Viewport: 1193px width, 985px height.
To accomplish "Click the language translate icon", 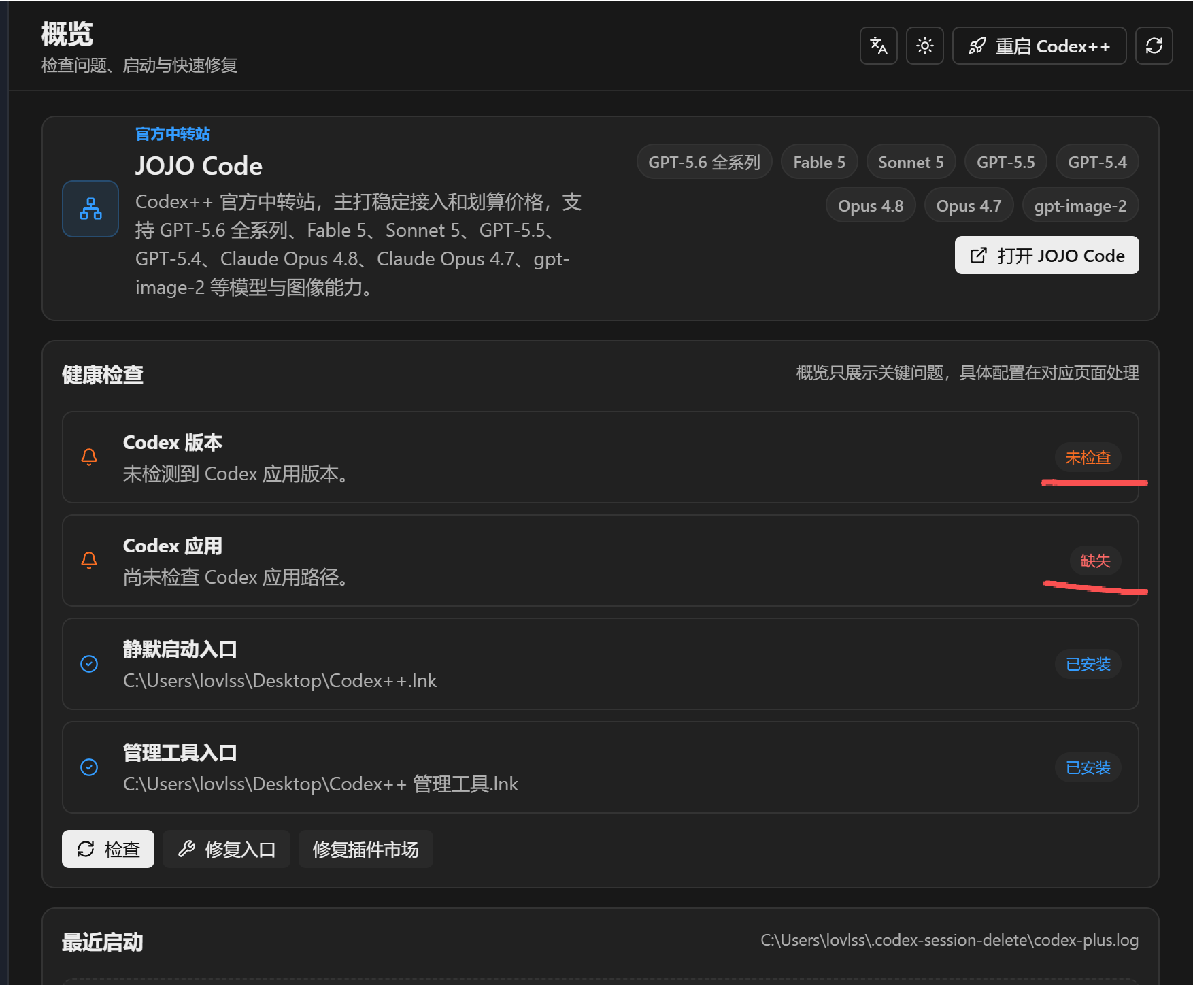I will pos(879,46).
